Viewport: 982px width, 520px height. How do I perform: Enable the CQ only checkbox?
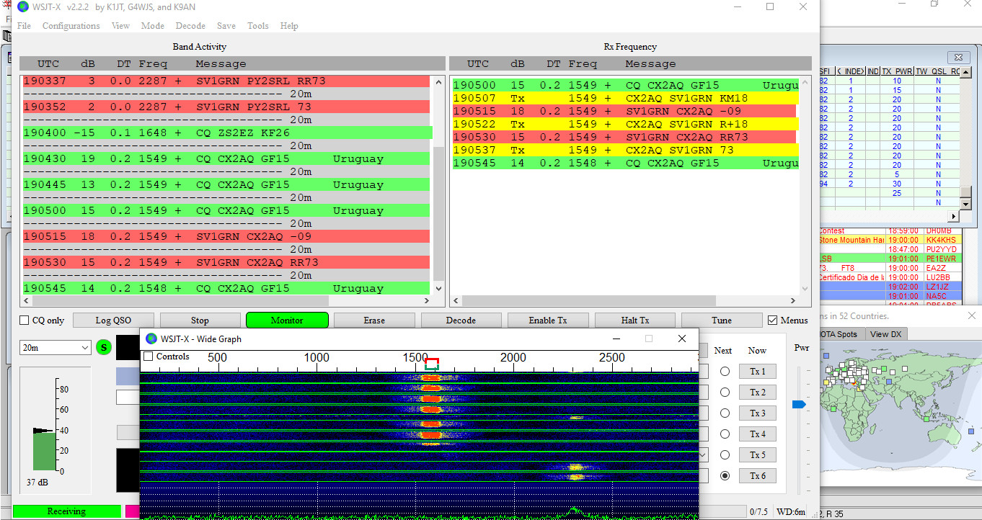[x=25, y=320]
